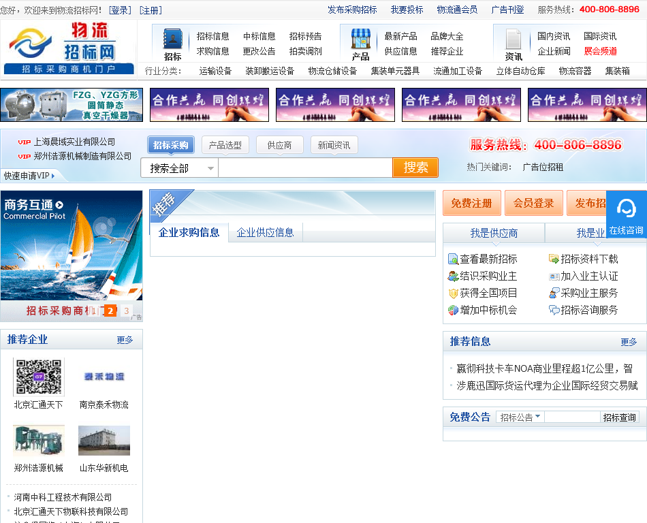
Task: Click the pie icon beside 增加中标机会
Action: point(453,310)
